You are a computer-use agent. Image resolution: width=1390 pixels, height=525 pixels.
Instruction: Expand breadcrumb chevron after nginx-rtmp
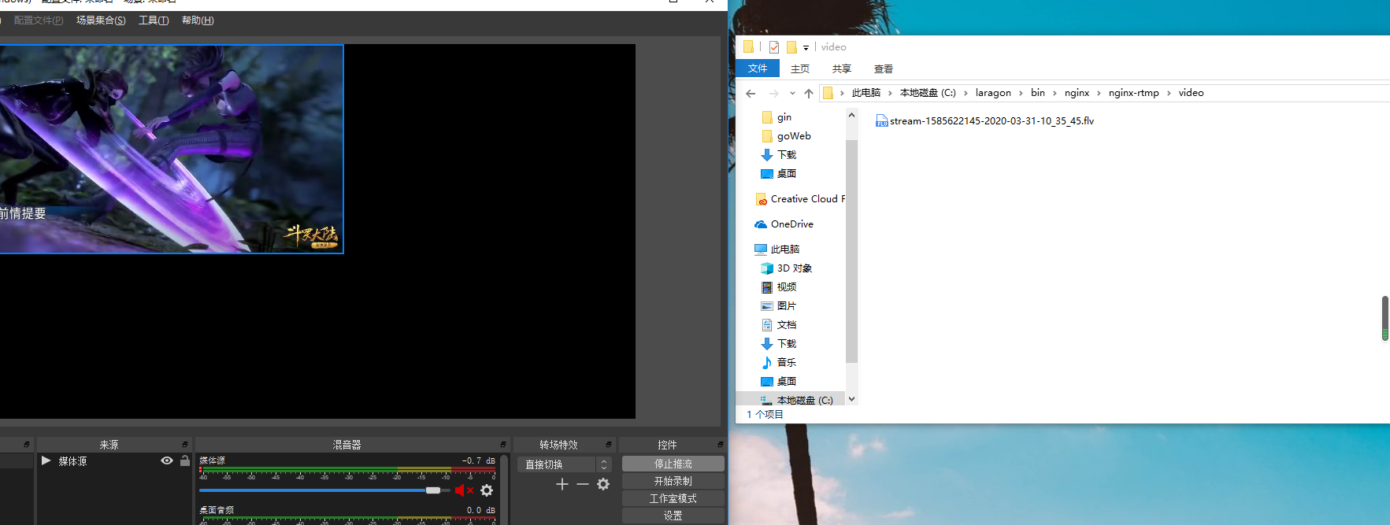click(x=1169, y=93)
